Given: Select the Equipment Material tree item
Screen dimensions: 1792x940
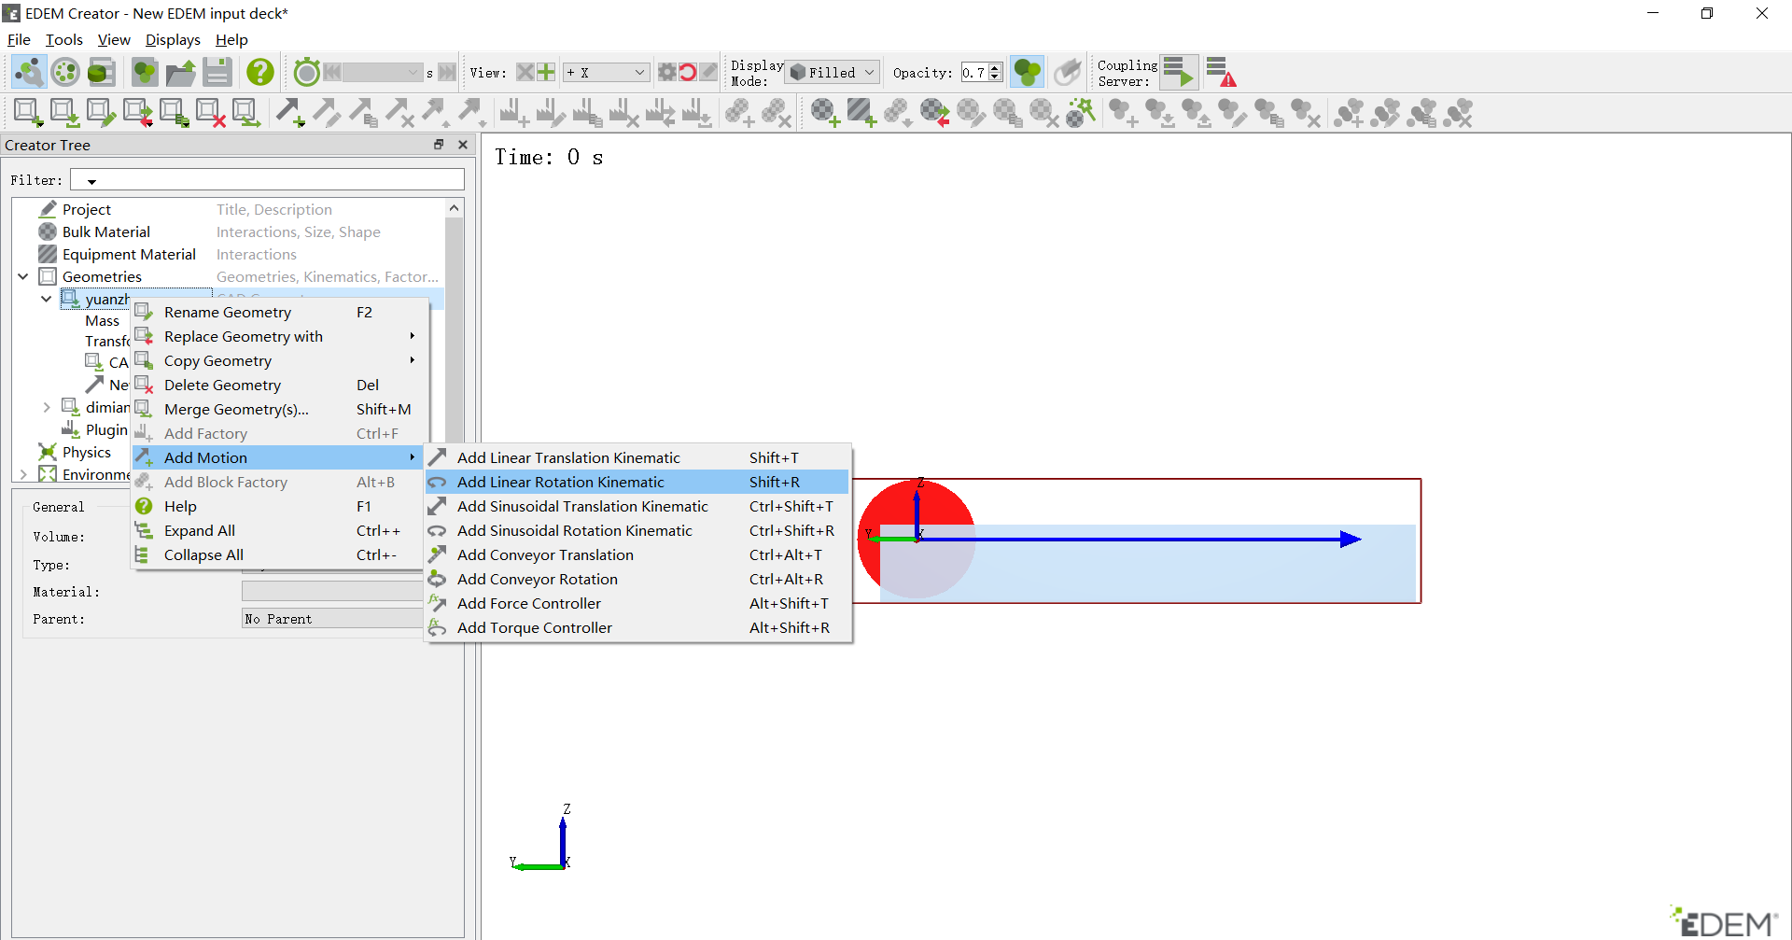Looking at the screenshot, I should pos(129,254).
